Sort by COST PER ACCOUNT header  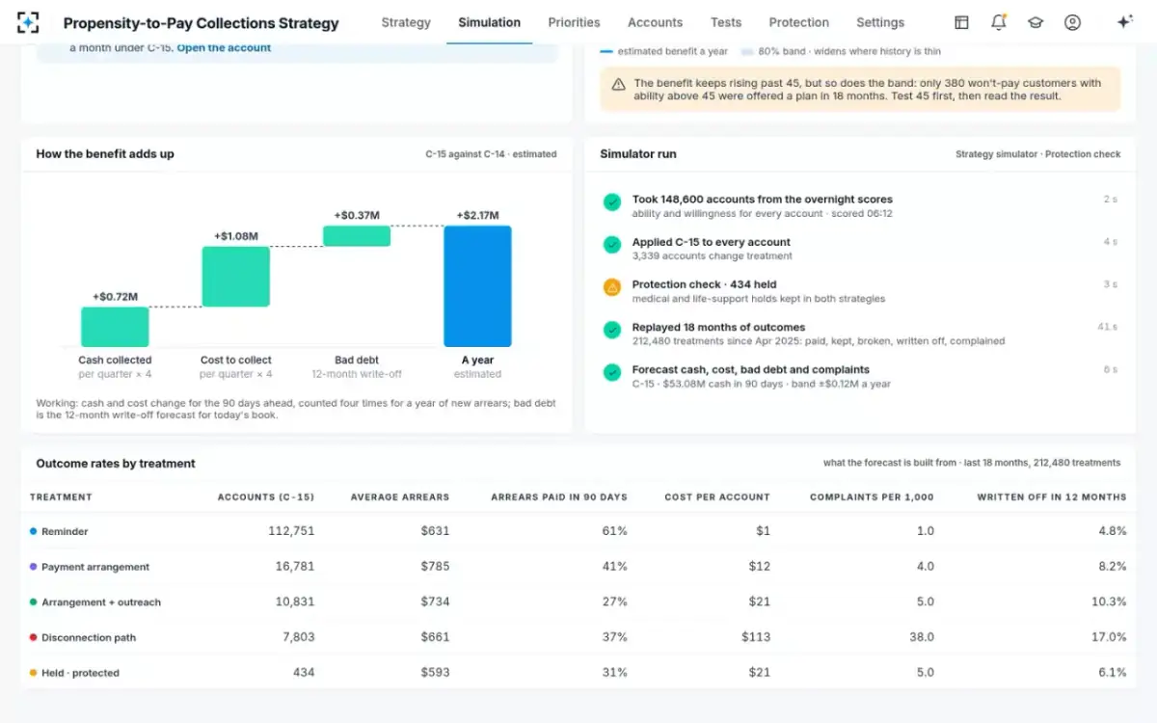[x=717, y=497]
